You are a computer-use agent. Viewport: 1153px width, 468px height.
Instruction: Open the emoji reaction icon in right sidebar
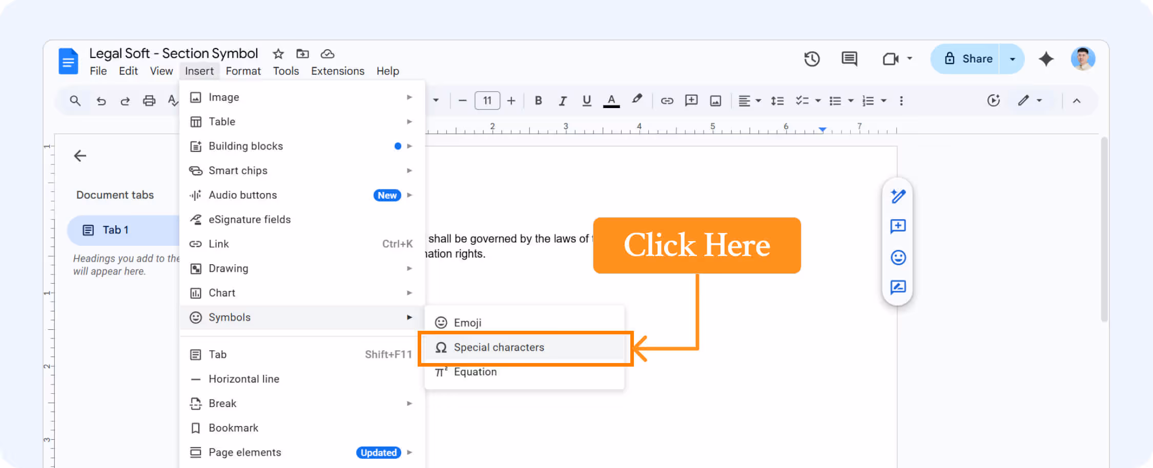(x=897, y=258)
